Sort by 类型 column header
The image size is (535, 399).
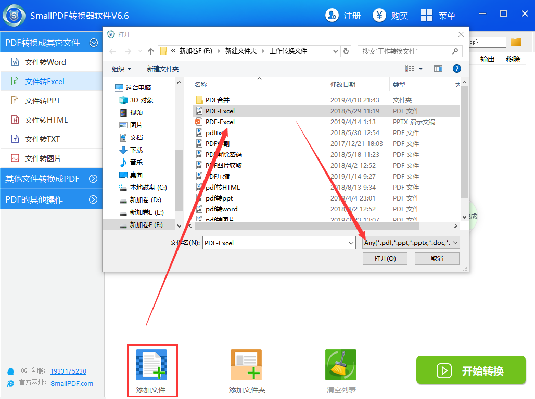click(x=399, y=84)
